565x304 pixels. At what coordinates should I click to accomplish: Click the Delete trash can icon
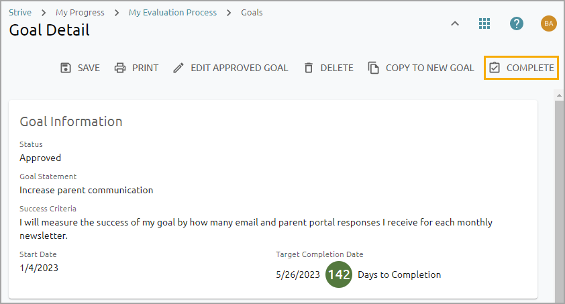(x=309, y=68)
